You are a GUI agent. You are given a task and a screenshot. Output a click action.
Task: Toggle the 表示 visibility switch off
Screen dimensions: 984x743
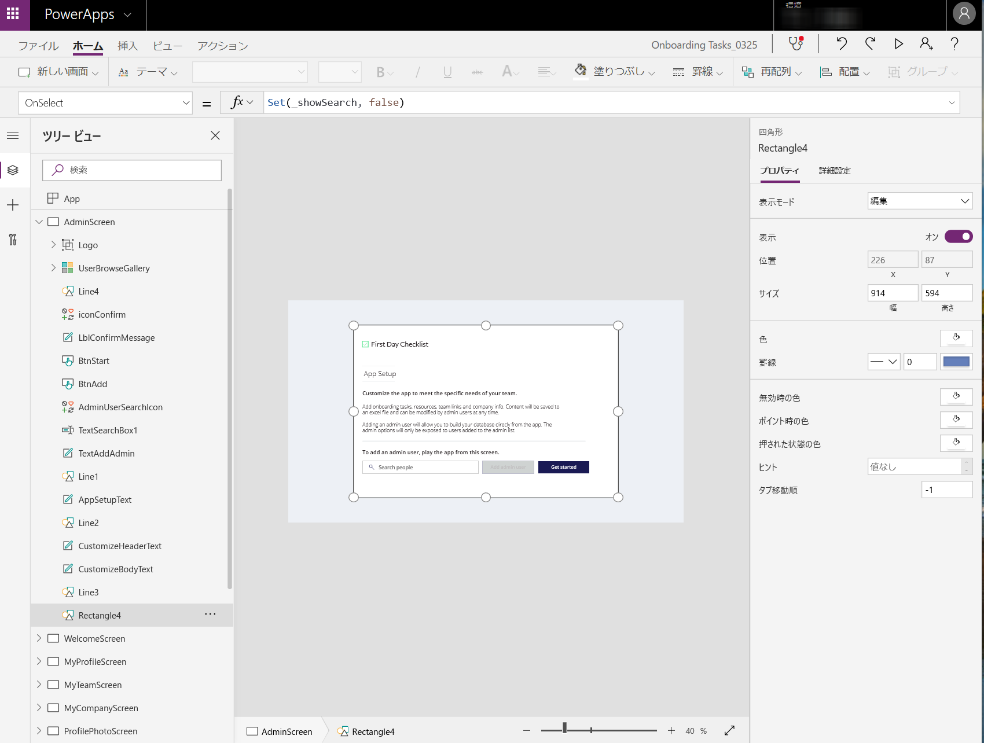[x=959, y=237]
